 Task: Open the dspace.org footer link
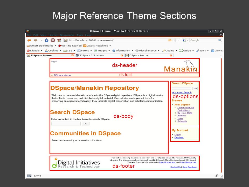(x=188, y=162)
